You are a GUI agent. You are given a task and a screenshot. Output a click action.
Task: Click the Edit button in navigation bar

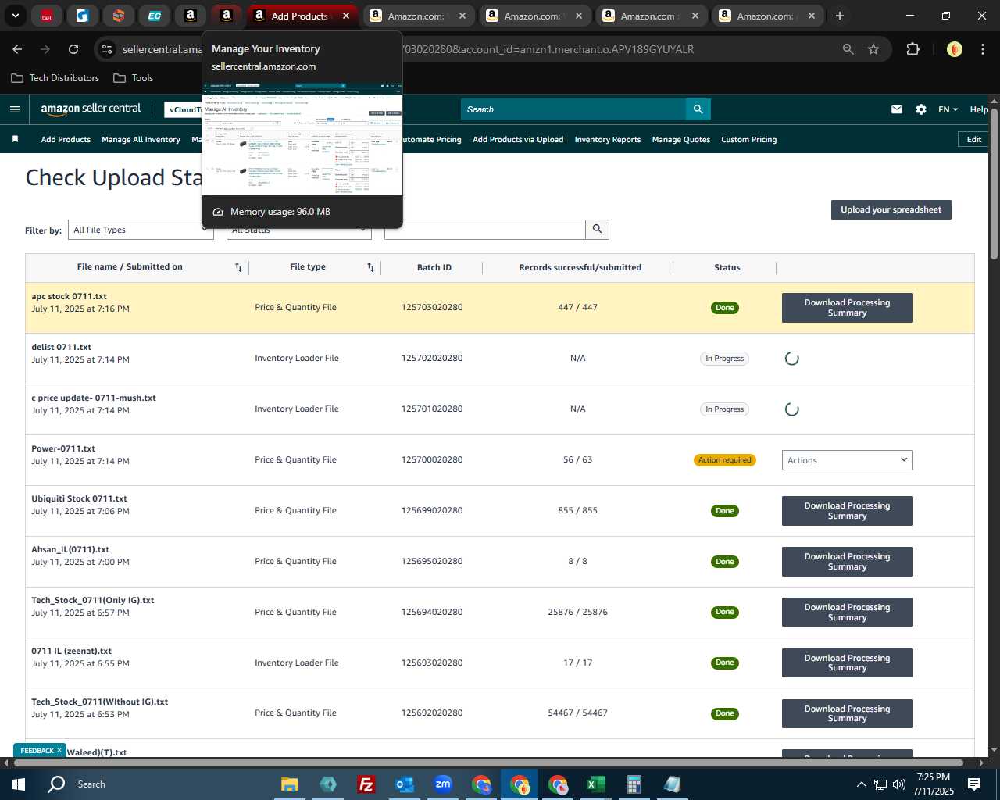973,139
